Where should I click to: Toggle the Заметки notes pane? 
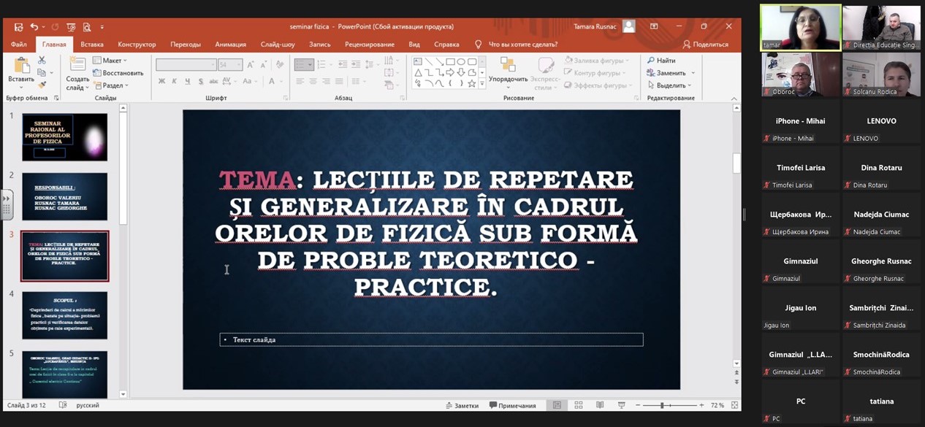[462, 406]
